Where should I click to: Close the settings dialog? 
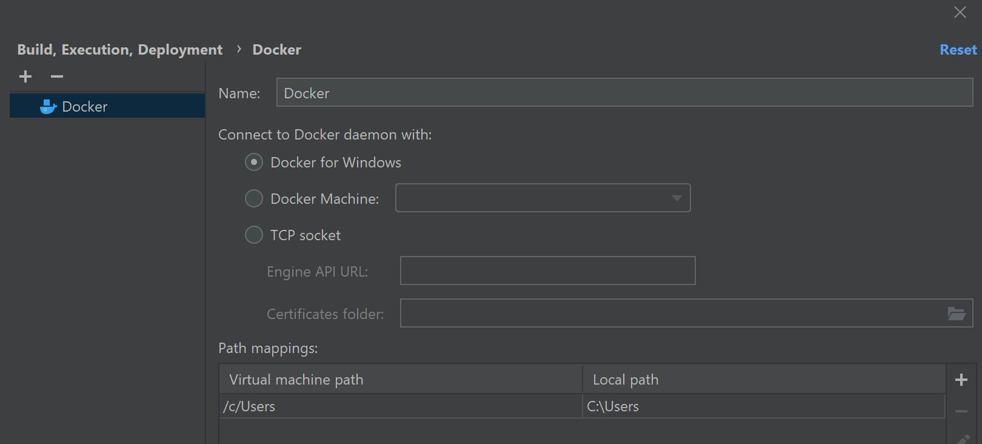[960, 12]
